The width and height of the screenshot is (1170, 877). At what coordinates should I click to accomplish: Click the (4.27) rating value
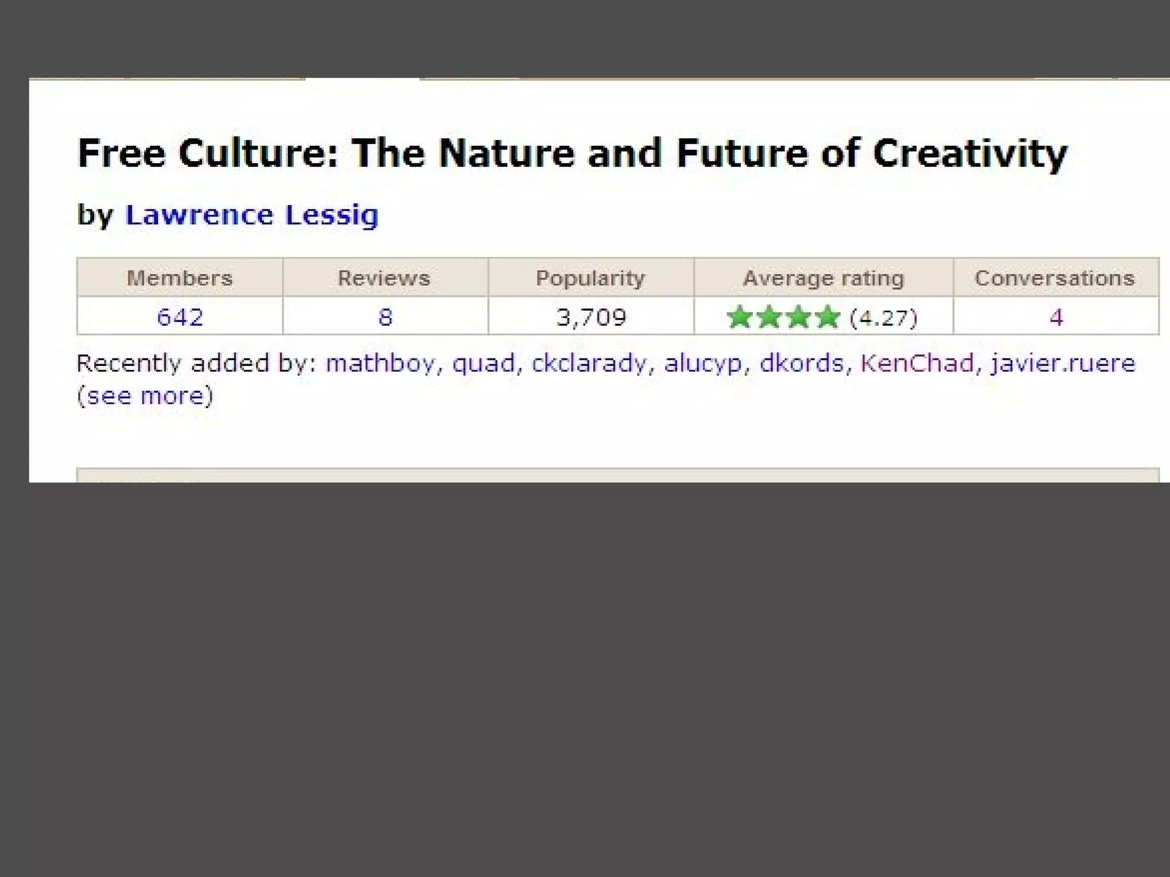(883, 317)
